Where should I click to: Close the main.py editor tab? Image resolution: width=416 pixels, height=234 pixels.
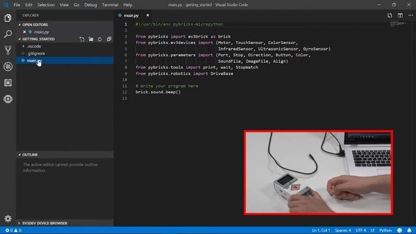click(x=148, y=16)
